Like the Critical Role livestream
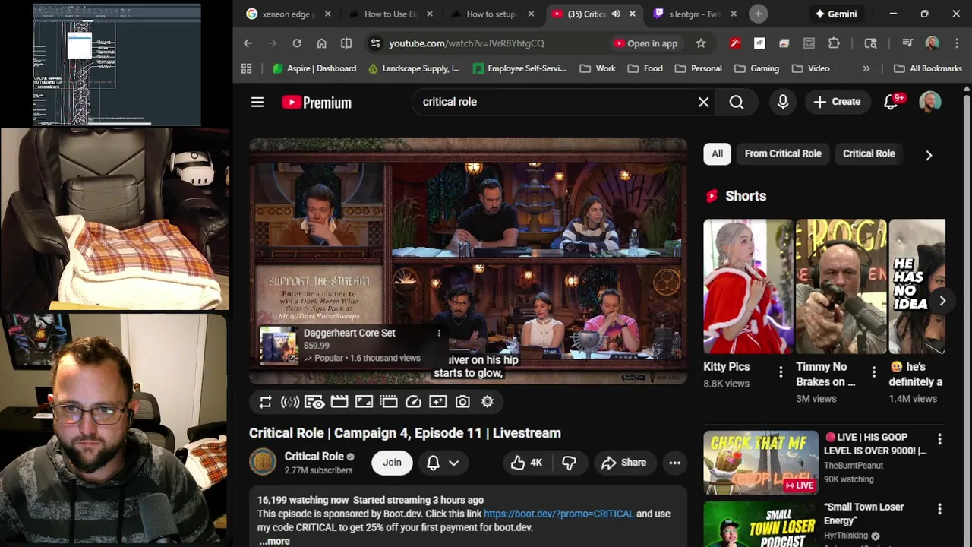972x547 pixels. (526, 463)
